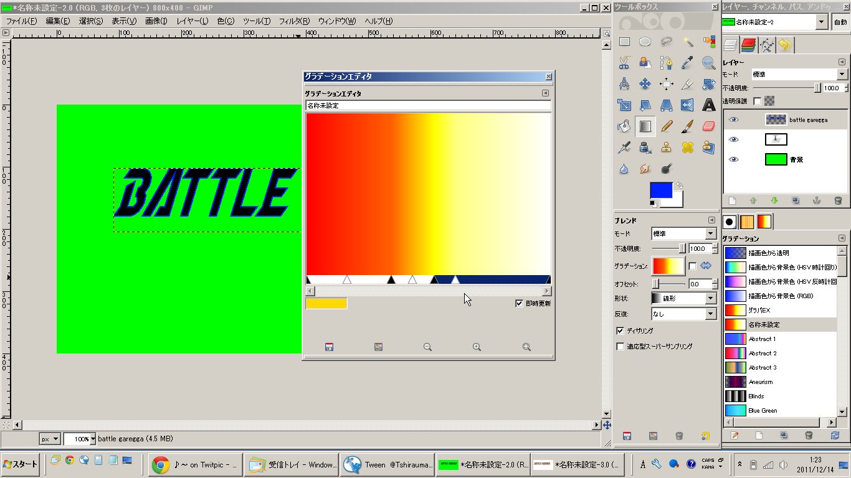
Task: Open the ファイル(F) menu
Action: click(21, 21)
